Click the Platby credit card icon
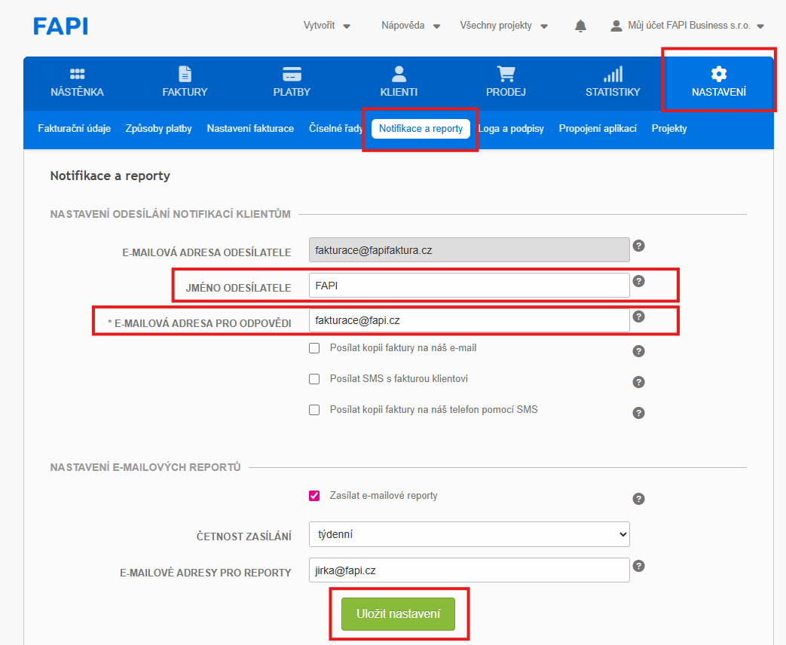The height and width of the screenshot is (645, 786). tap(292, 74)
